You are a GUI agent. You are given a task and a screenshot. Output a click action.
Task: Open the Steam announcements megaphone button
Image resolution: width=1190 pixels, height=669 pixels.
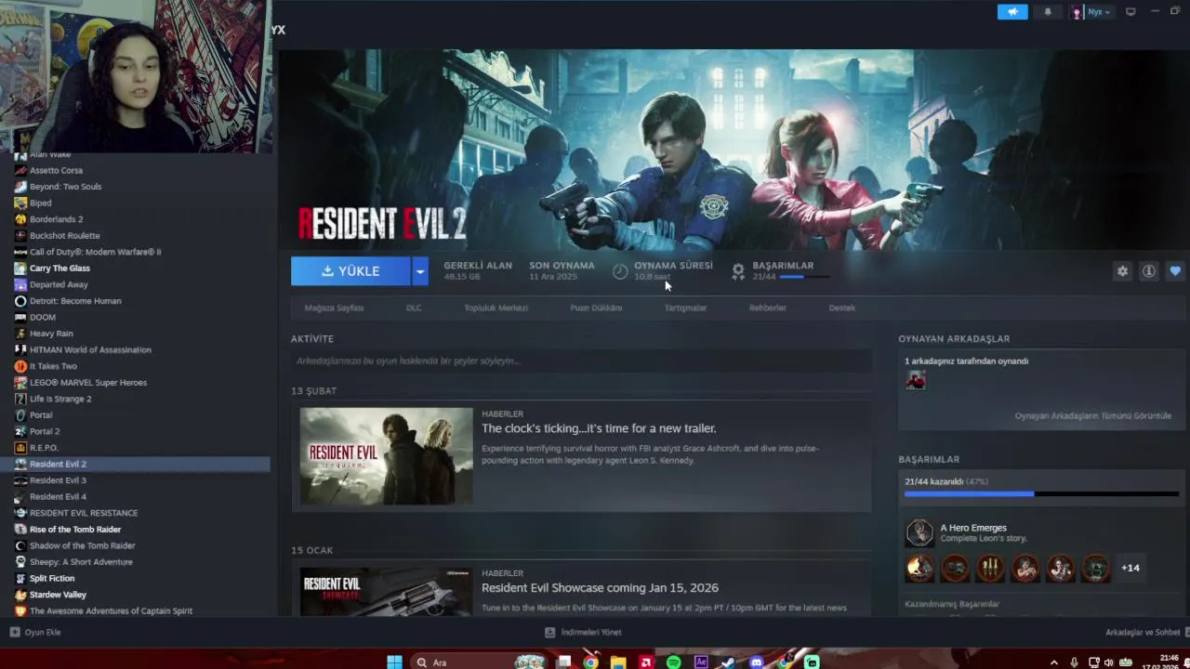(1012, 12)
